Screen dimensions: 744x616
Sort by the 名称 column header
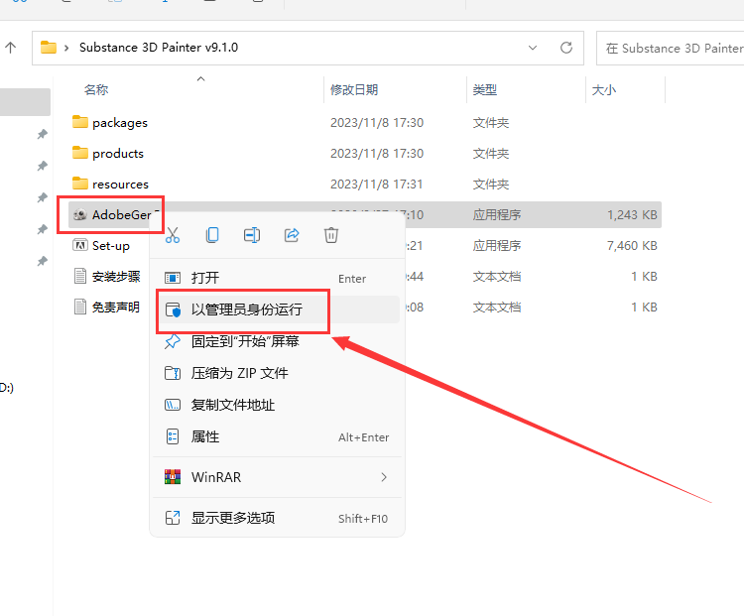tap(96, 89)
